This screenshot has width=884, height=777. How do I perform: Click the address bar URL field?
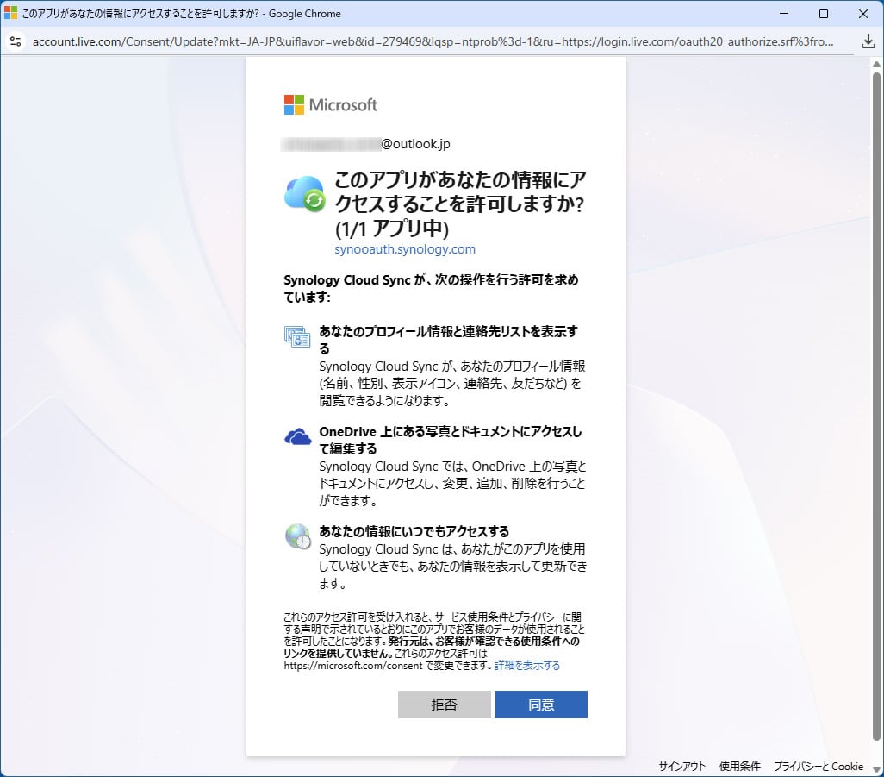coord(431,41)
